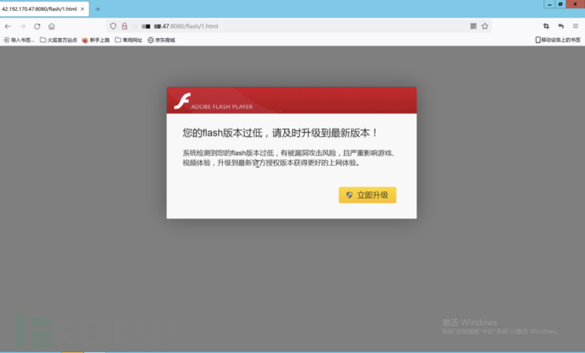Open 常用网址 bookmarks folder

[x=128, y=40]
